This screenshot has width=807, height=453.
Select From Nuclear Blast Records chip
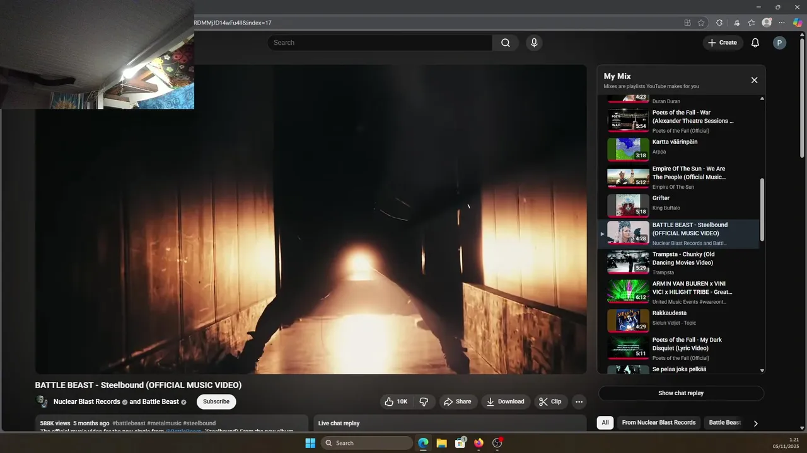[659, 423]
